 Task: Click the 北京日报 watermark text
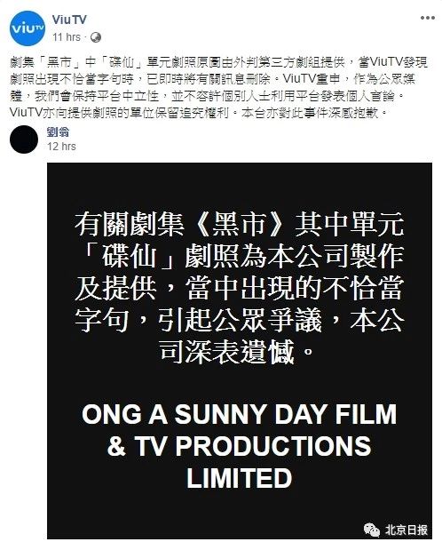tap(406, 530)
